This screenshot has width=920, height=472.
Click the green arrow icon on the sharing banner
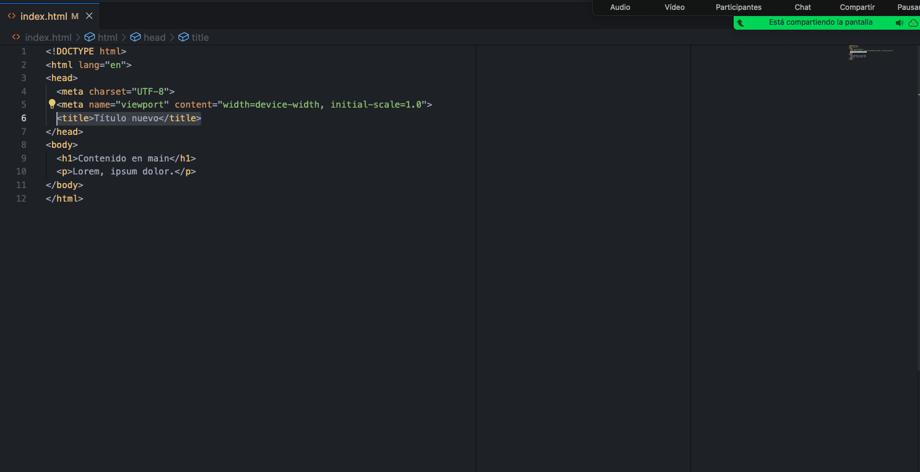coord(740,23)
